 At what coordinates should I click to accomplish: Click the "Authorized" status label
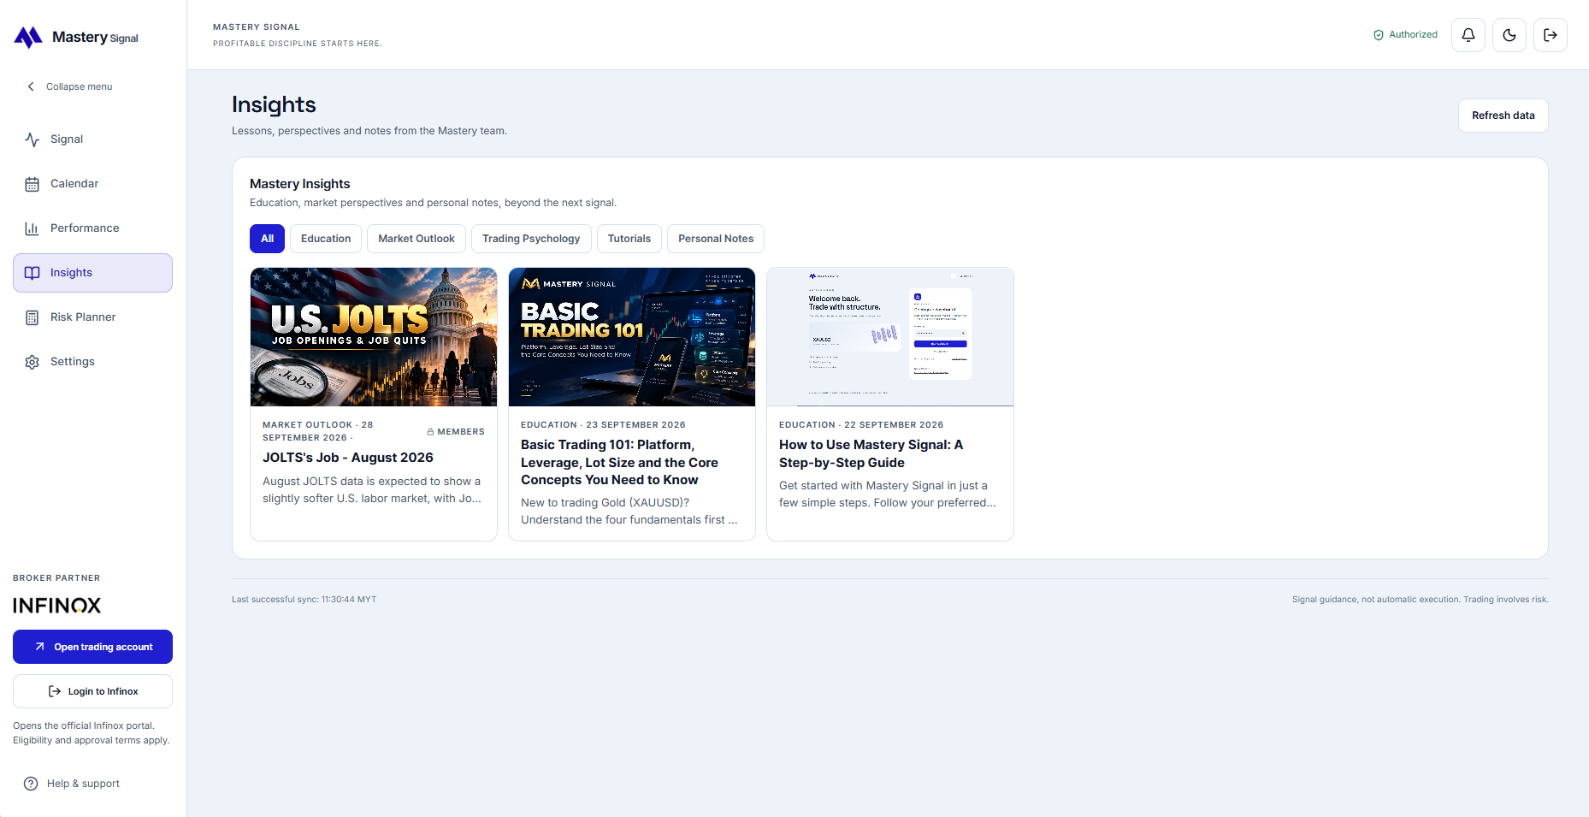point(1413,35)
